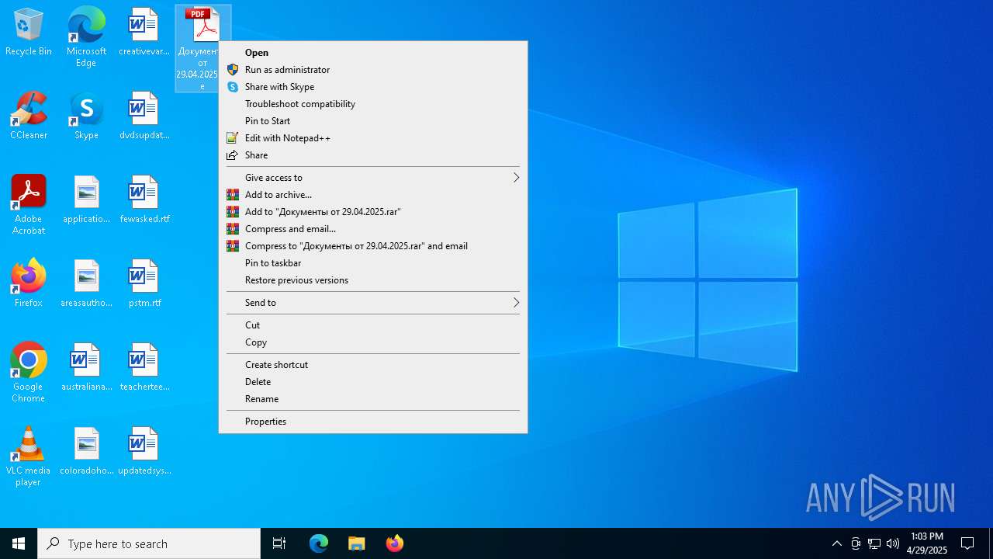Choose Rename in the context menu

tap(373, 399)
